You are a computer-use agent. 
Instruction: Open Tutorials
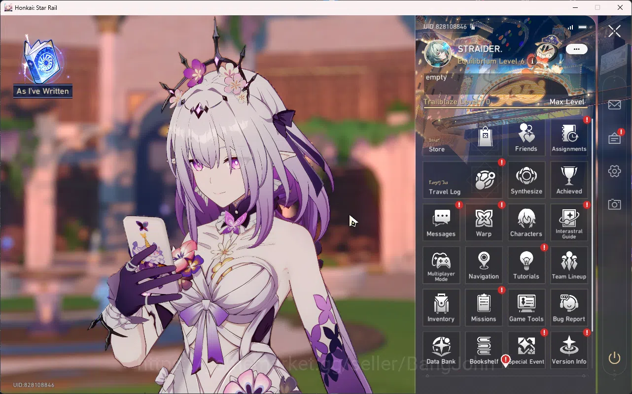(526, 265)
